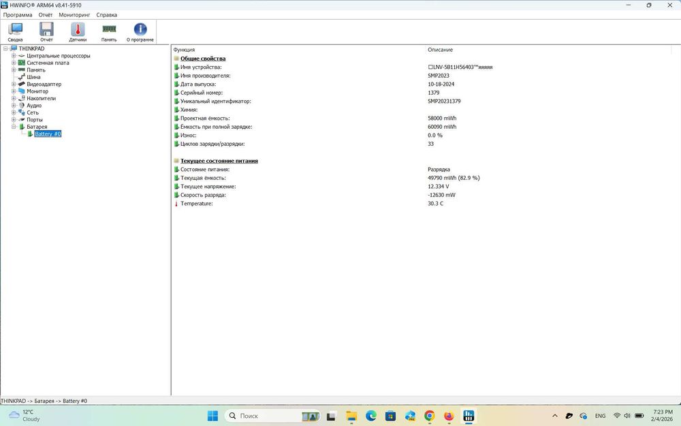Click the Шина bus icon in the tree

coord(22,77)
